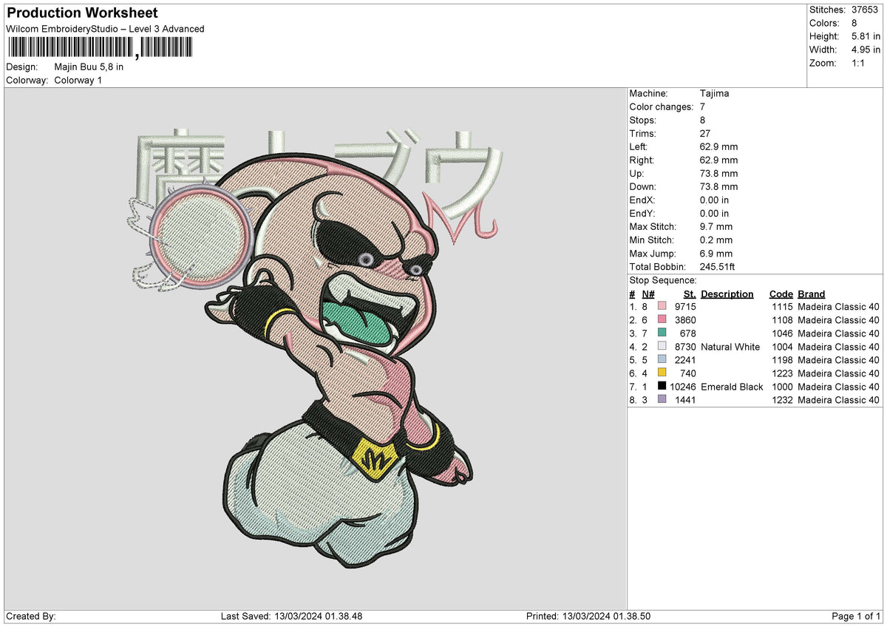Click the Height value 5.81 in
Image resolution: width=887 pixels, height=627 pixels.
[866, 36]
